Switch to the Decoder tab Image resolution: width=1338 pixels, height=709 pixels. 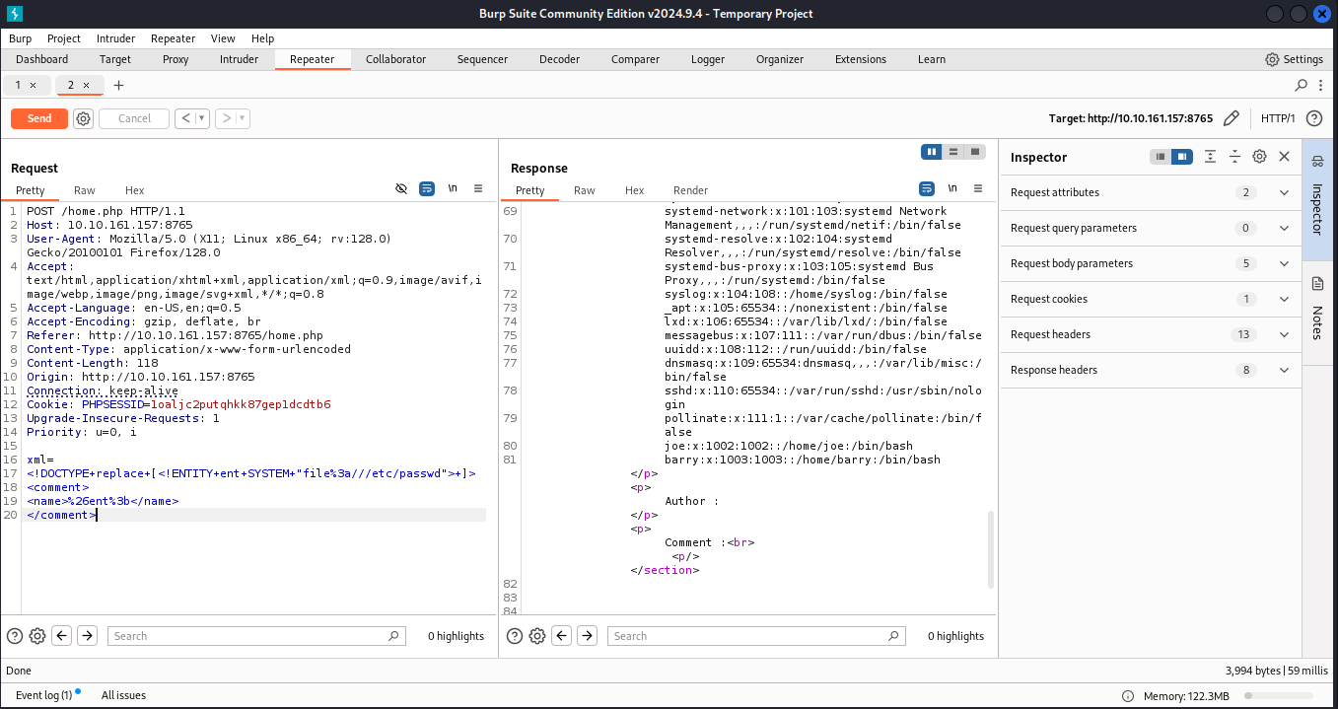559,59
